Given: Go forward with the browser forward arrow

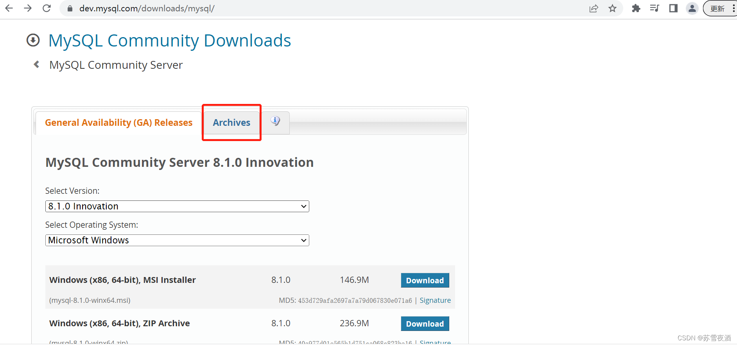Looking at the screenshot, I should tap(28, 8).
